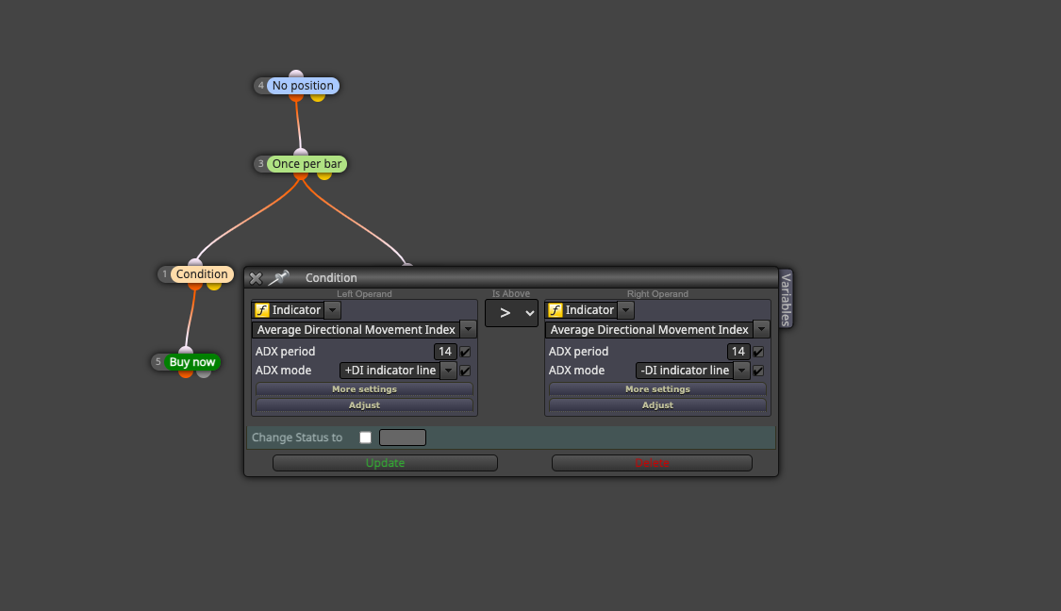Image resolution: width=1061 pixels, height=611 pixels.
Task: Click the Right Operand label
Action: [657, 293]
